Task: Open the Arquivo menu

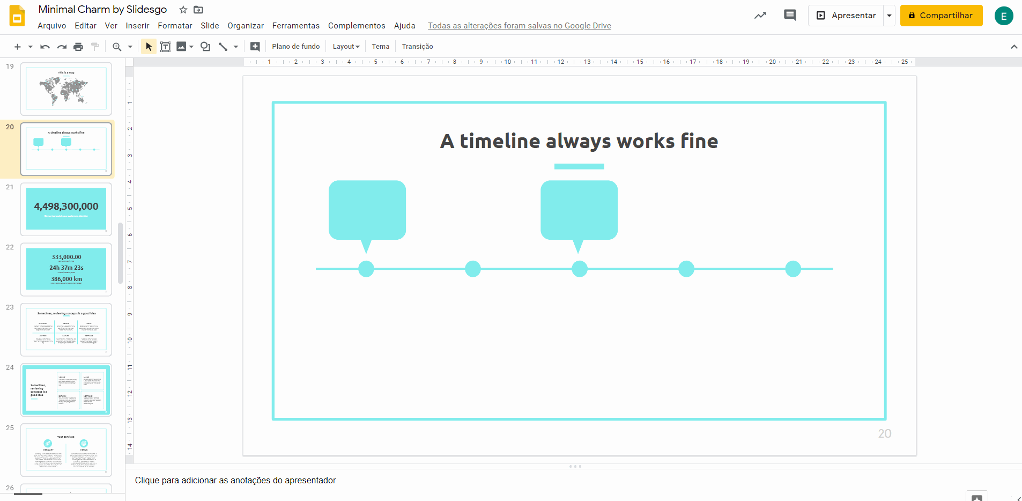Action: click(52, 26)
